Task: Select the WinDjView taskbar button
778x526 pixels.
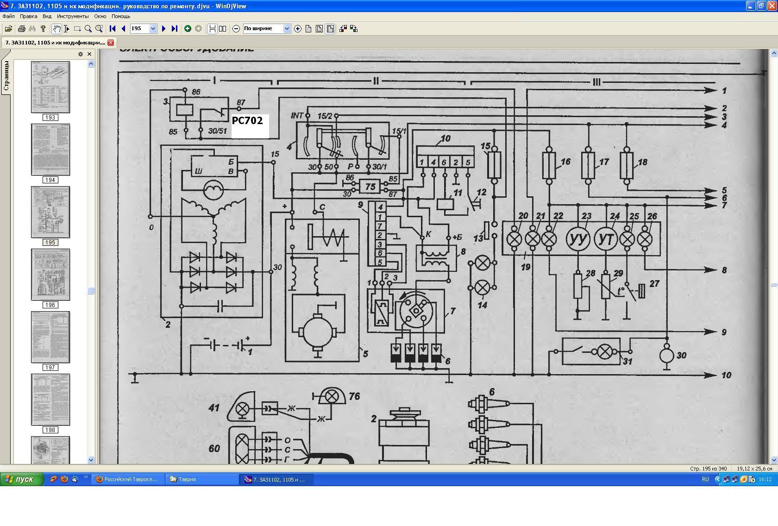Action: coord(276,479)
